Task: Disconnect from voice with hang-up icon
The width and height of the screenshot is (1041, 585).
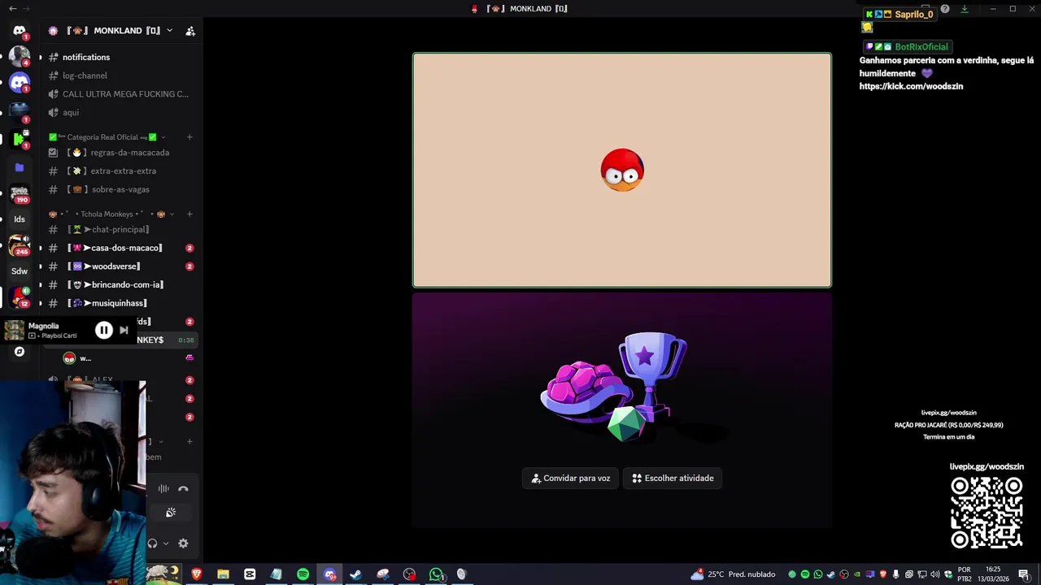Action: (183, 488)
